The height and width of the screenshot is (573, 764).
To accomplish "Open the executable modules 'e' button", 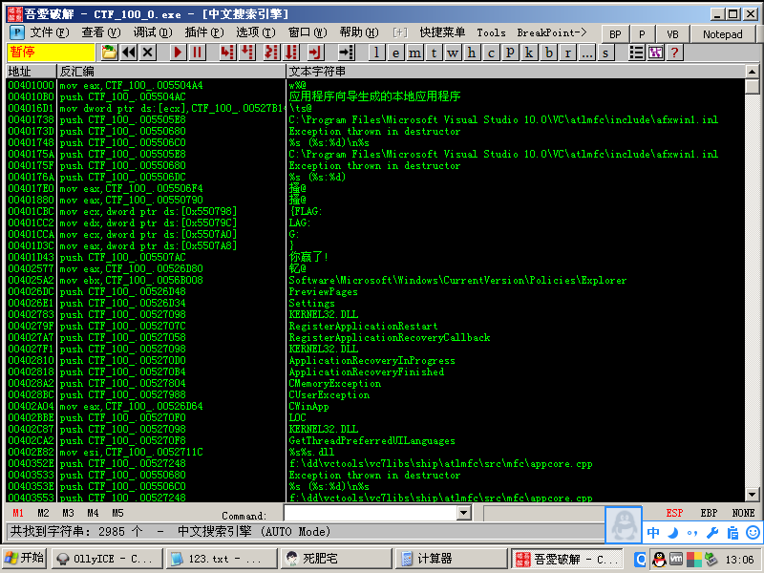I will (396, 53).
